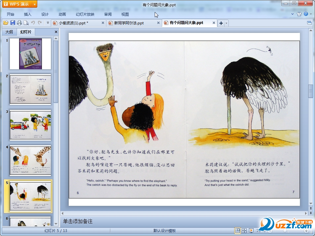
Task: Close the 有个问题问大象.ppt tab
Action: 214,23
